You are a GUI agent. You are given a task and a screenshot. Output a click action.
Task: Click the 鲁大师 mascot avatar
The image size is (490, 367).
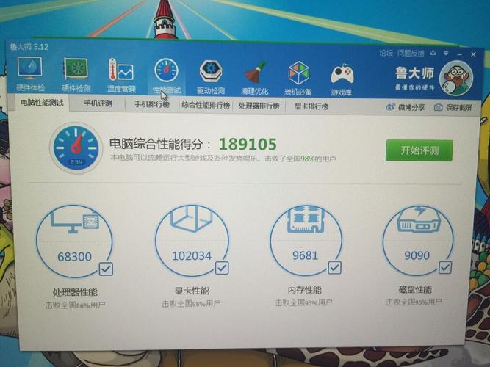pyautogui.click(x=455, y=78)
